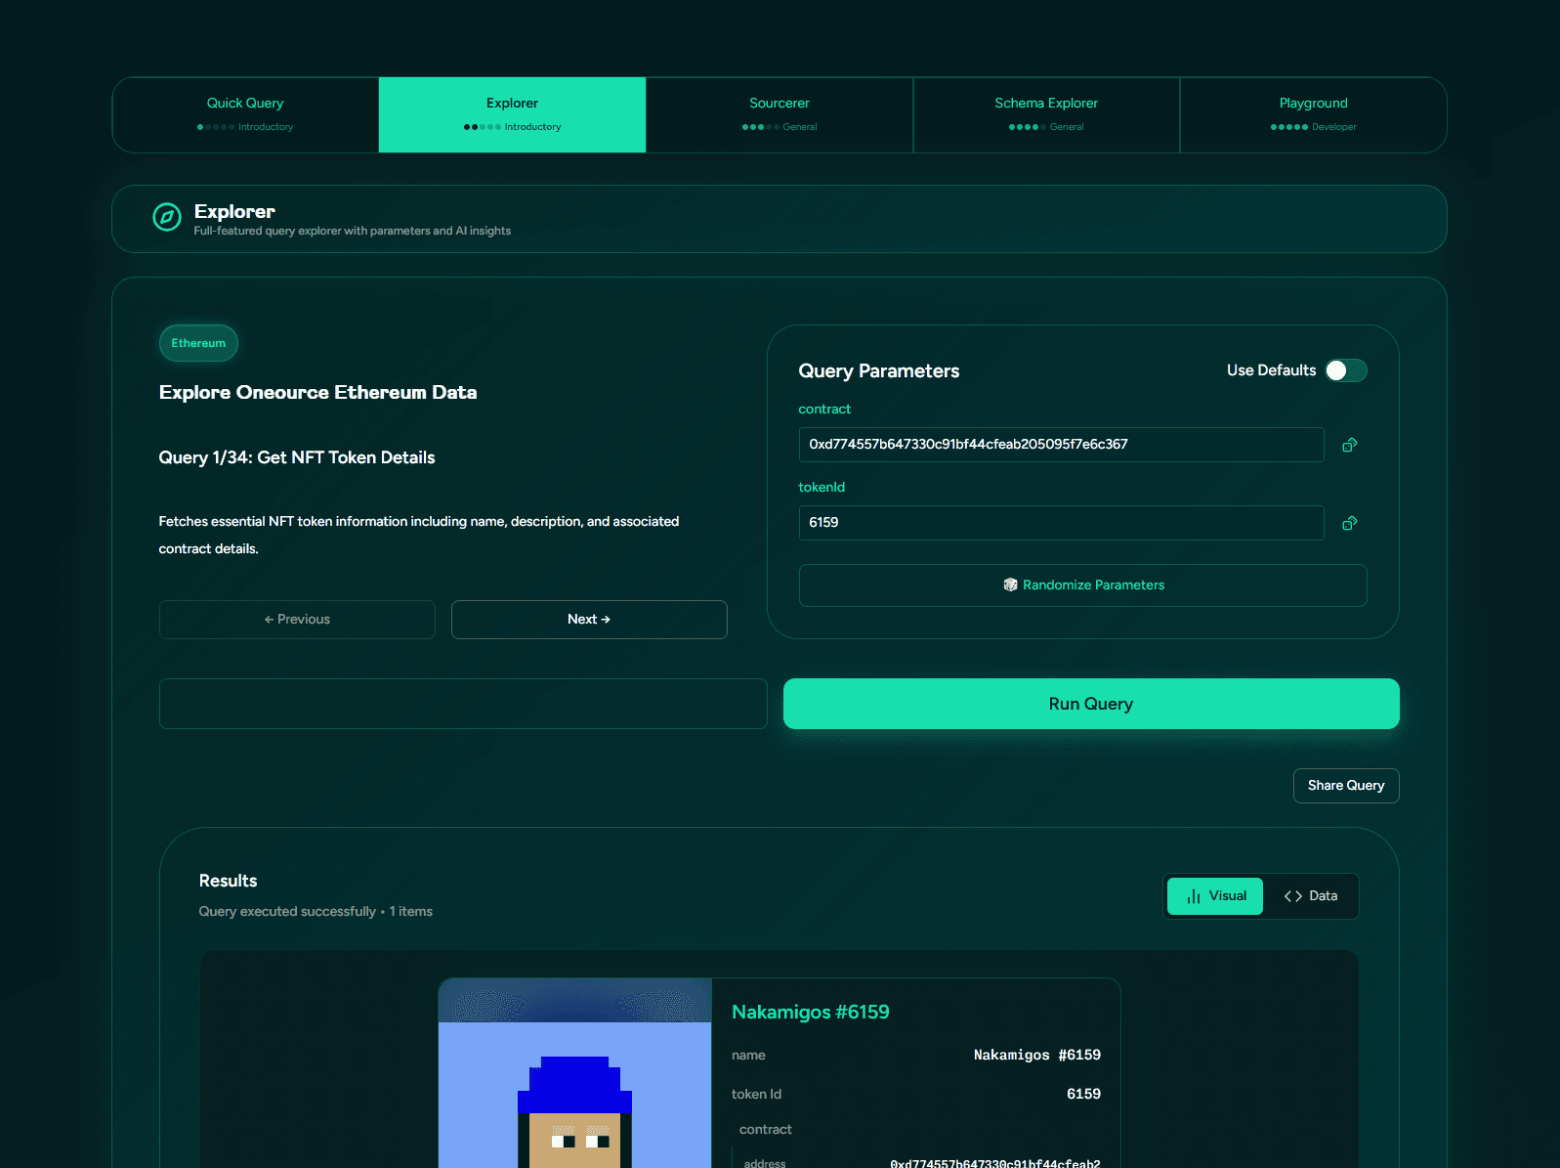Click the dice icon in Randomize Parameters
The height and width of the screenshot is (1168, 1560).
[1010, 584]
